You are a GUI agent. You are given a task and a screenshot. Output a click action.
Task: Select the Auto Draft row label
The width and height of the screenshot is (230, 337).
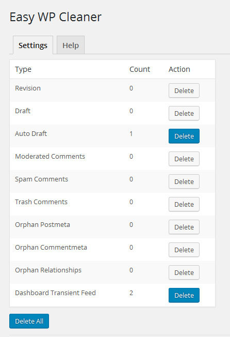point(31,133)
